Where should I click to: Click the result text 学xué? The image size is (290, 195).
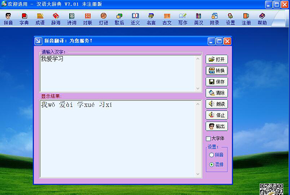[x=86, y=105]
